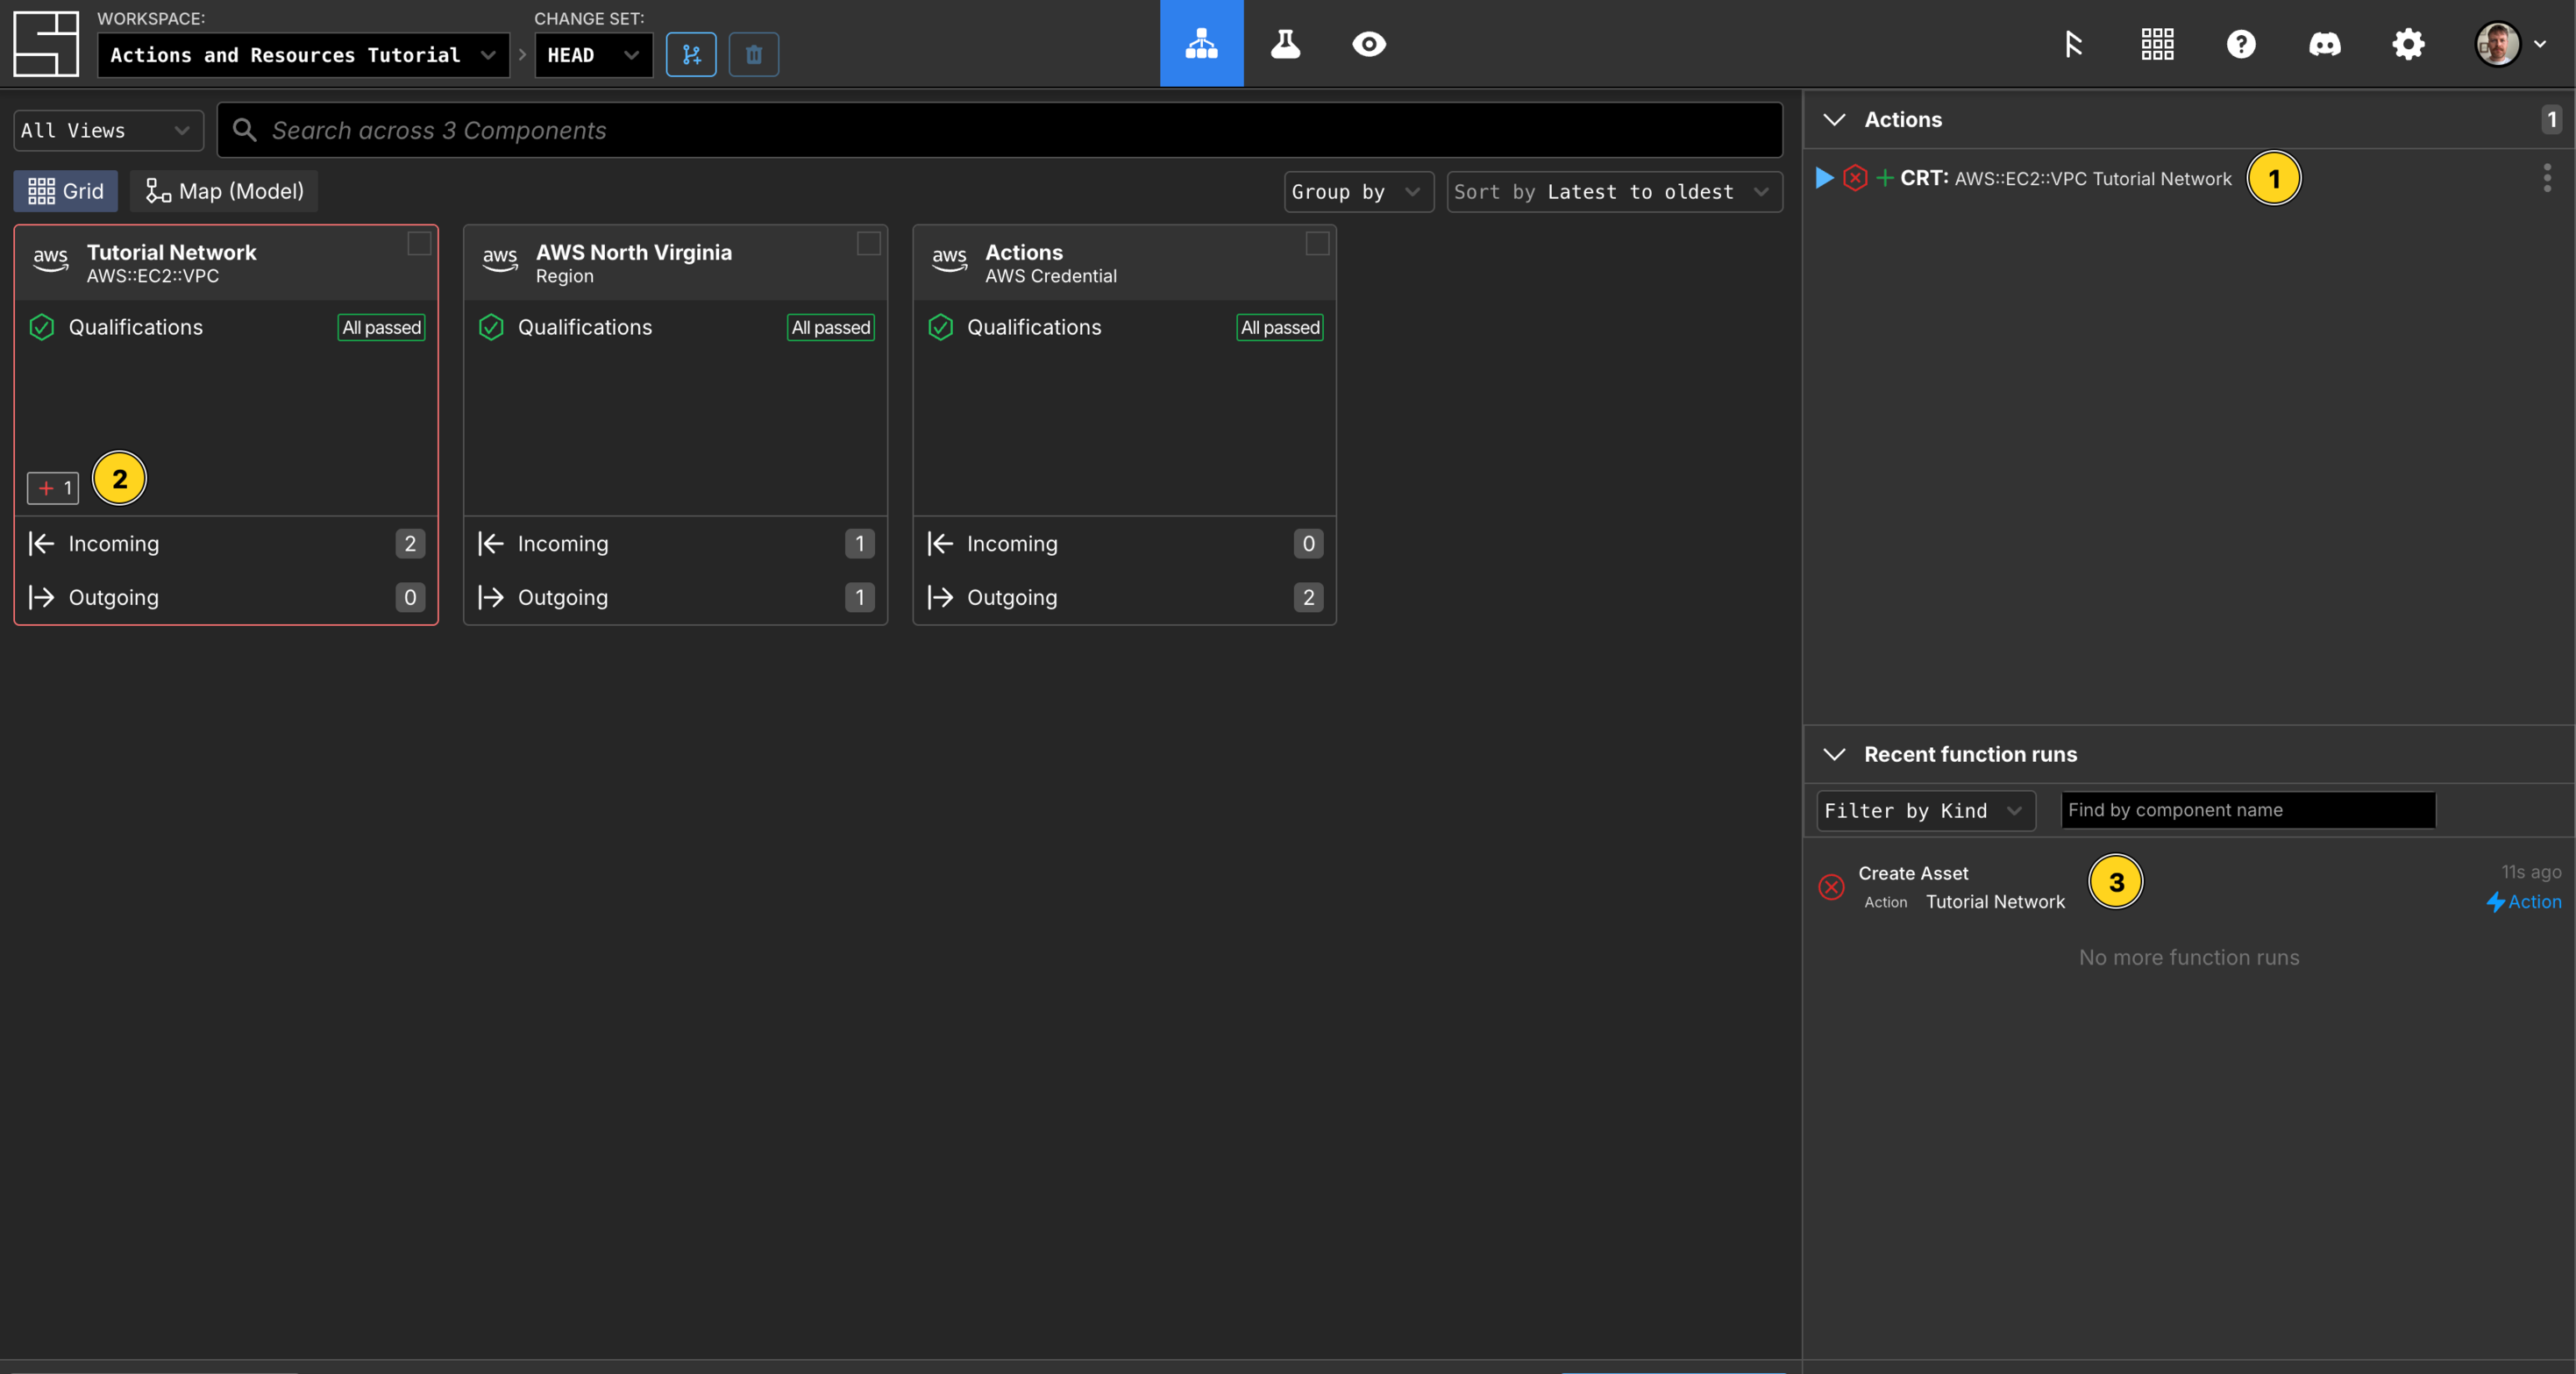Create a new change set with branch icon
Image resolution: width=2576 pixels, height=1374 pixels.
click(691, 54)
